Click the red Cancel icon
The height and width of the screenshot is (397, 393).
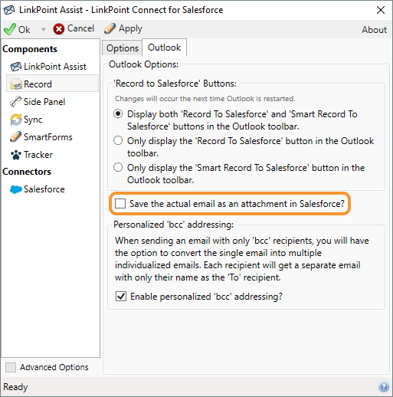(59, 29)
